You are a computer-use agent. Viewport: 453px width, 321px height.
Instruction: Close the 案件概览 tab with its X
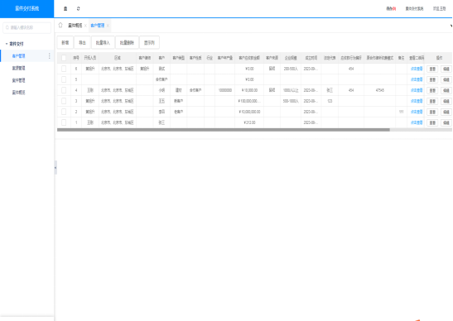click(85, 26)
